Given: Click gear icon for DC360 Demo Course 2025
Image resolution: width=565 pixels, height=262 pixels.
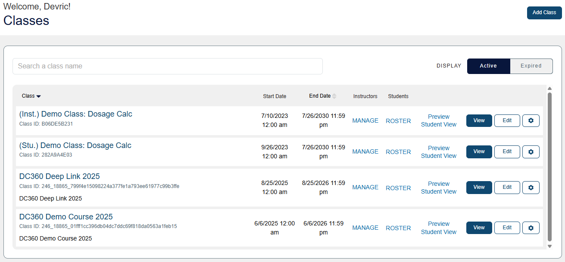Looking at the screenshot, I should click(x=531, y=228).
